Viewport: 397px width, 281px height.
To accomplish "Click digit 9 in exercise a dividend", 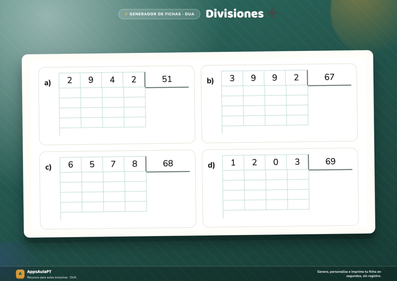I will point(91,80).
